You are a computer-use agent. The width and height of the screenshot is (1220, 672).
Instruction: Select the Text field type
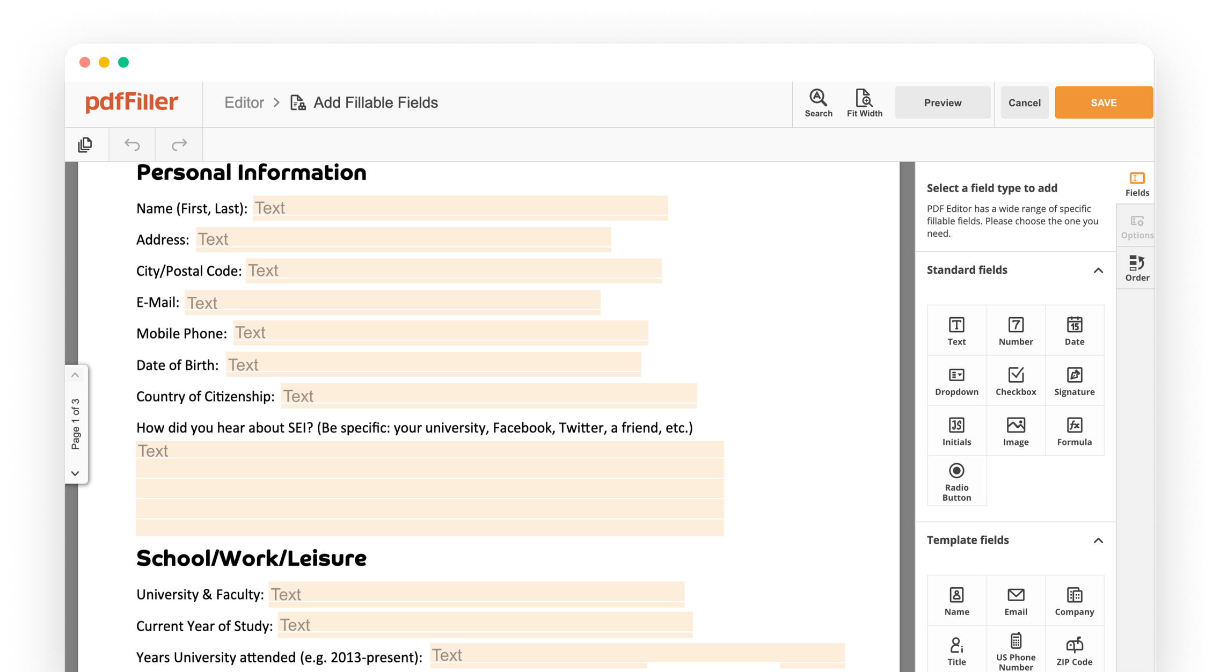(956, 331)
